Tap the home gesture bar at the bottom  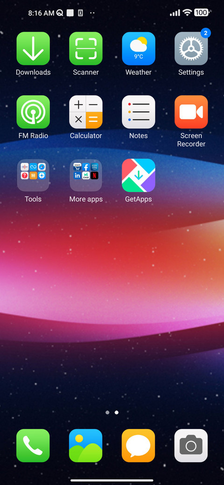[112, 480]
